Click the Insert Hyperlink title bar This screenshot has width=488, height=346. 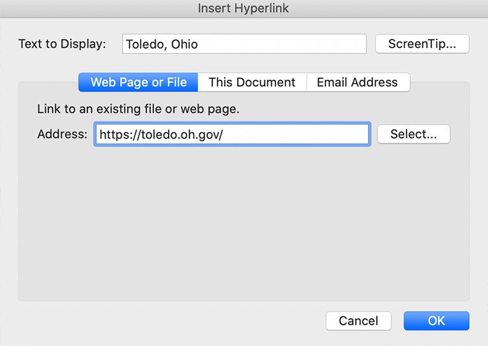point(244,8)
